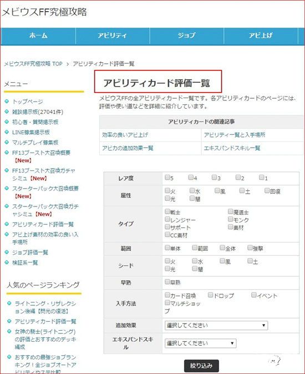Open the アビ上げ navigation tab
Image resolution: width=305 pixels, height=374 pixels.
point(261,36)
